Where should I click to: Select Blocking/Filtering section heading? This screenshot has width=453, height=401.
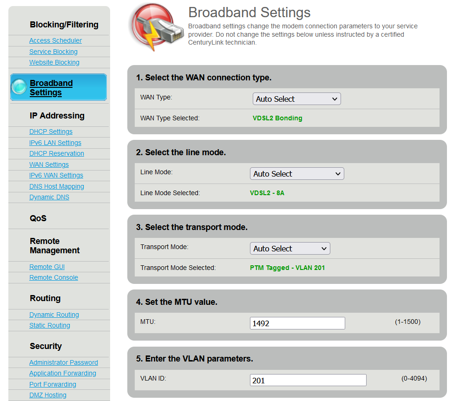click(x=64, y=25)
